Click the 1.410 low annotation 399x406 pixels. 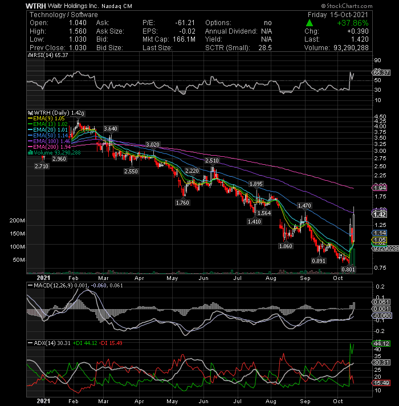(254, 221)
